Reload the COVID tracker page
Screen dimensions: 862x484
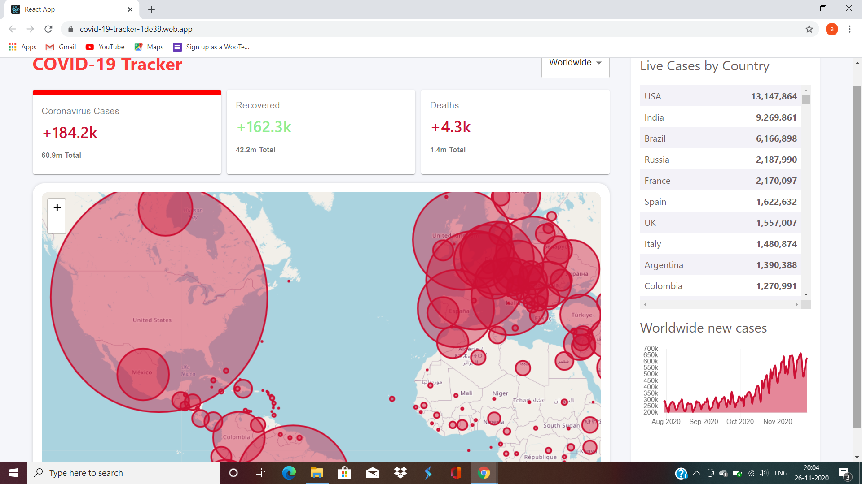click(x=48, y=29)
